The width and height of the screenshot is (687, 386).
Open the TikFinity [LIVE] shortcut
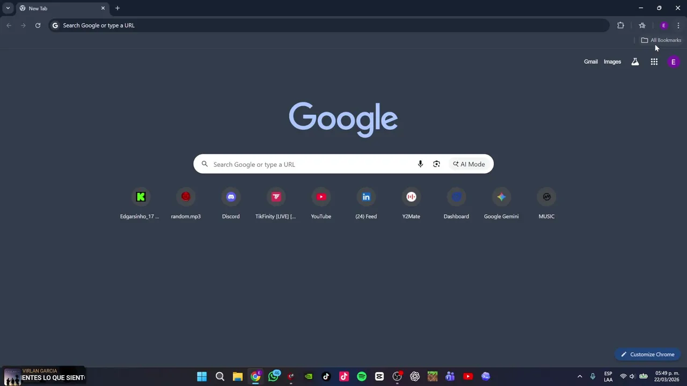click(276, 204)
